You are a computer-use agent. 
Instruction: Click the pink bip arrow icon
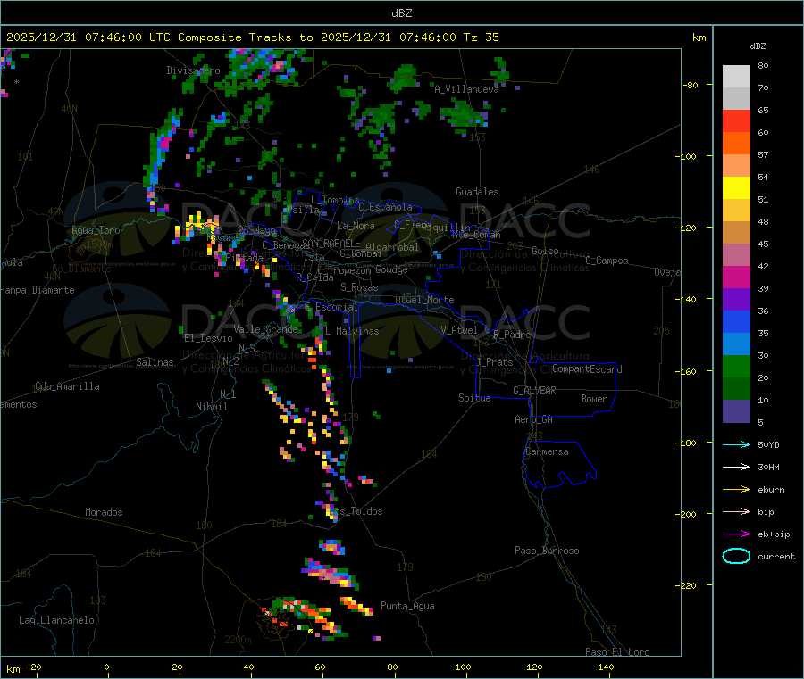736,511
